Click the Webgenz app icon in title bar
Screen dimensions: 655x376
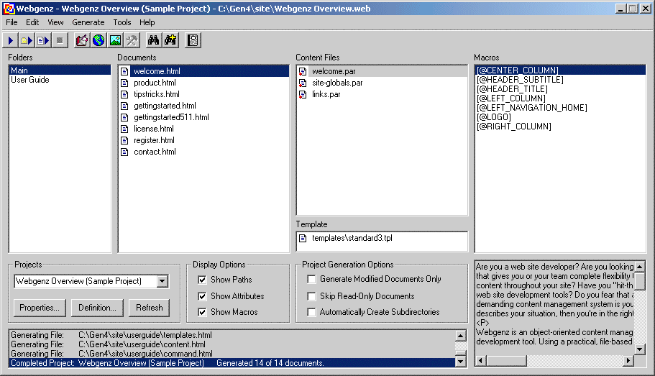9,9
